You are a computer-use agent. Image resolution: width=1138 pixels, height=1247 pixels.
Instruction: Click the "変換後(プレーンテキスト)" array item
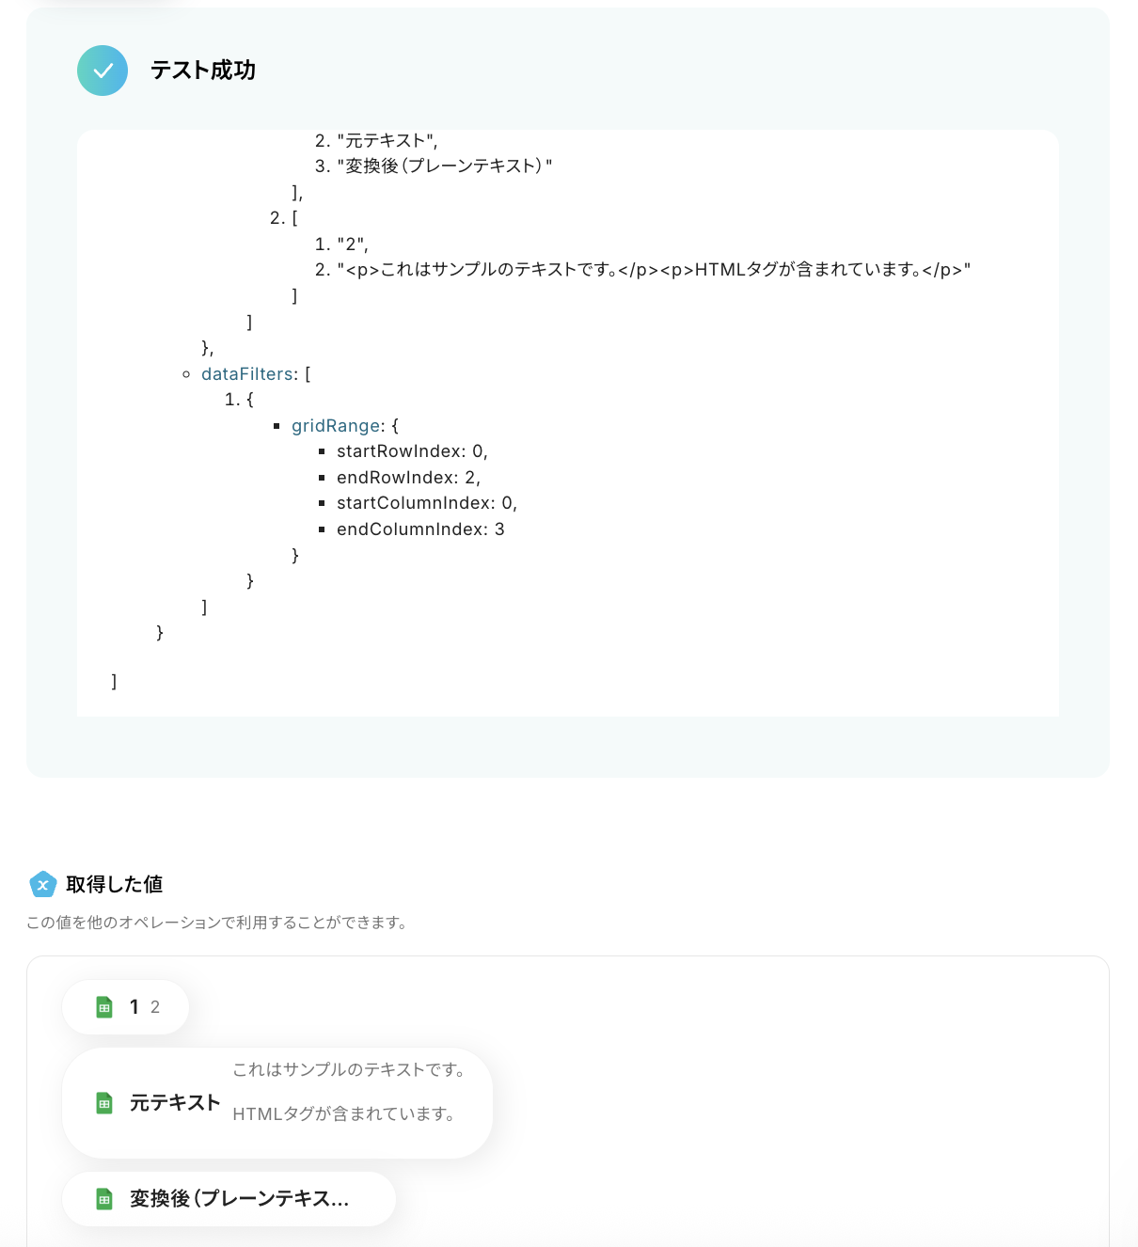click(445, 166)
